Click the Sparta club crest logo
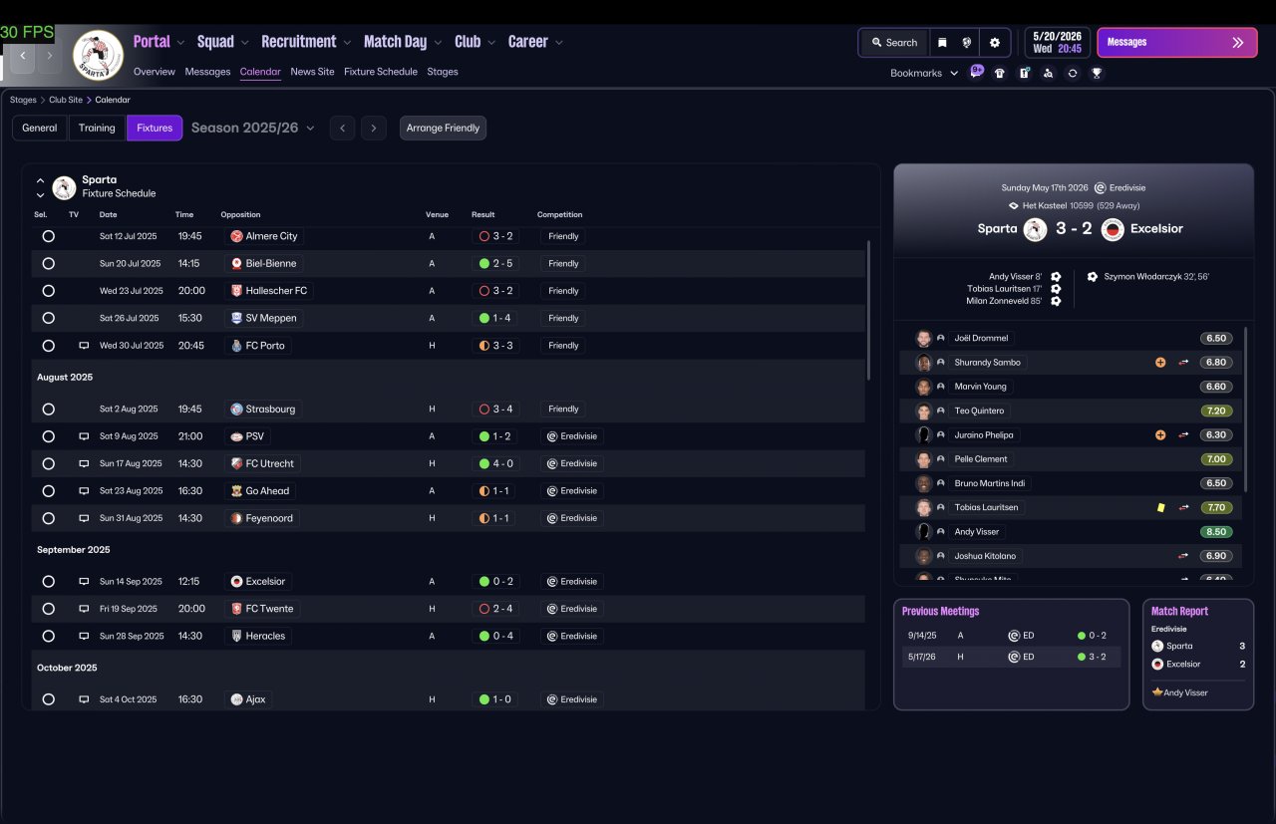 (98, 56)
